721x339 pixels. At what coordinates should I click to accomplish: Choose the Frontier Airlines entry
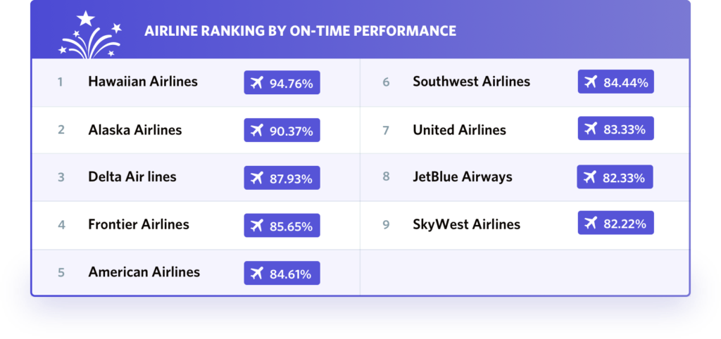(x=139, y=225)
